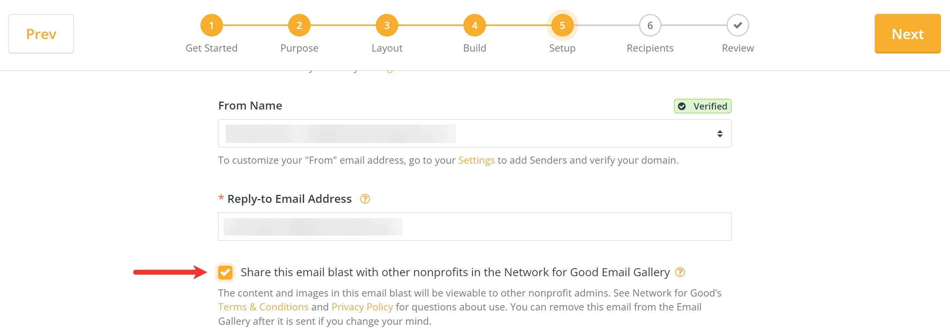Select the Purpose step indicator
The image size is (950, 336).
[x=299, y=25]
